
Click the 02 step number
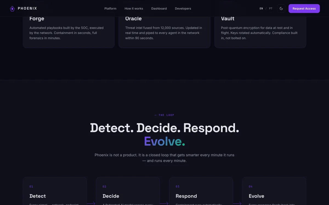tap(104, 187)
